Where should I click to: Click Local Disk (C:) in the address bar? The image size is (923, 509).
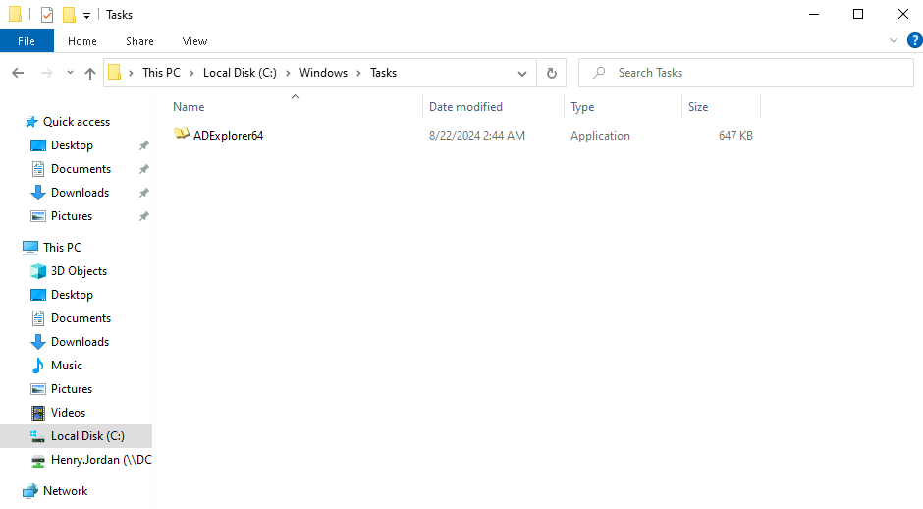(240, 73)
